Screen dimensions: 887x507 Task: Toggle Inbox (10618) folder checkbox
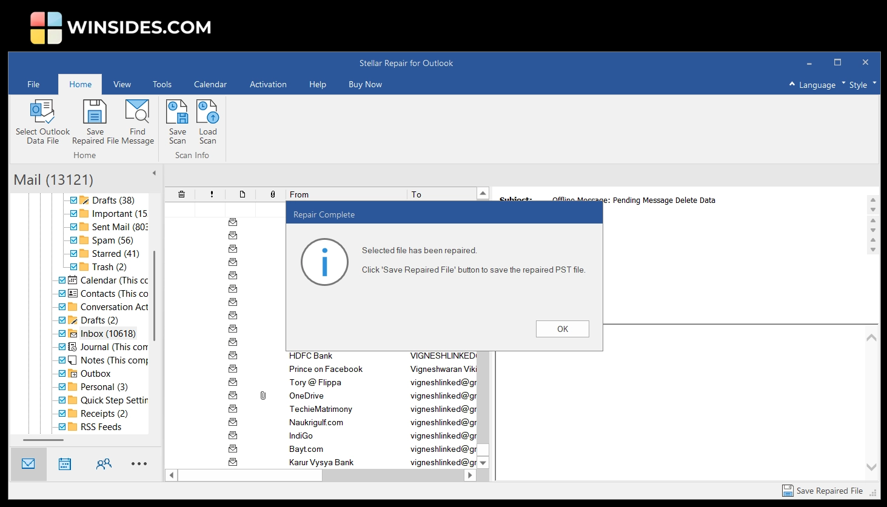tap(62, 333)
